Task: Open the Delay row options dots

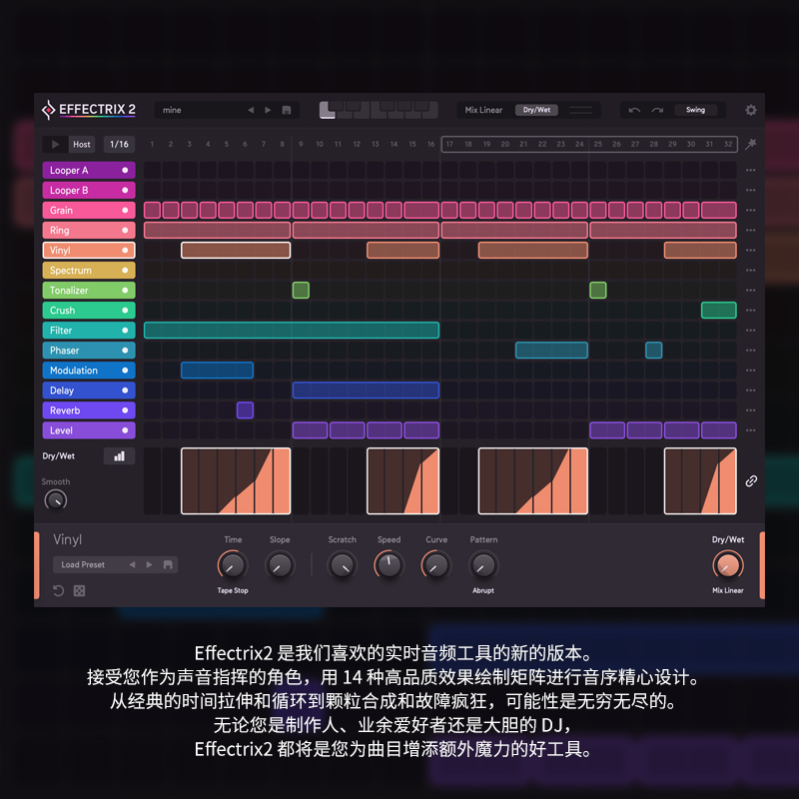Action: (751, 391)
